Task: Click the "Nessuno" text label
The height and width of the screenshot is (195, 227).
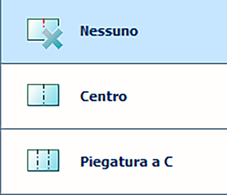Action: point(109,31)
